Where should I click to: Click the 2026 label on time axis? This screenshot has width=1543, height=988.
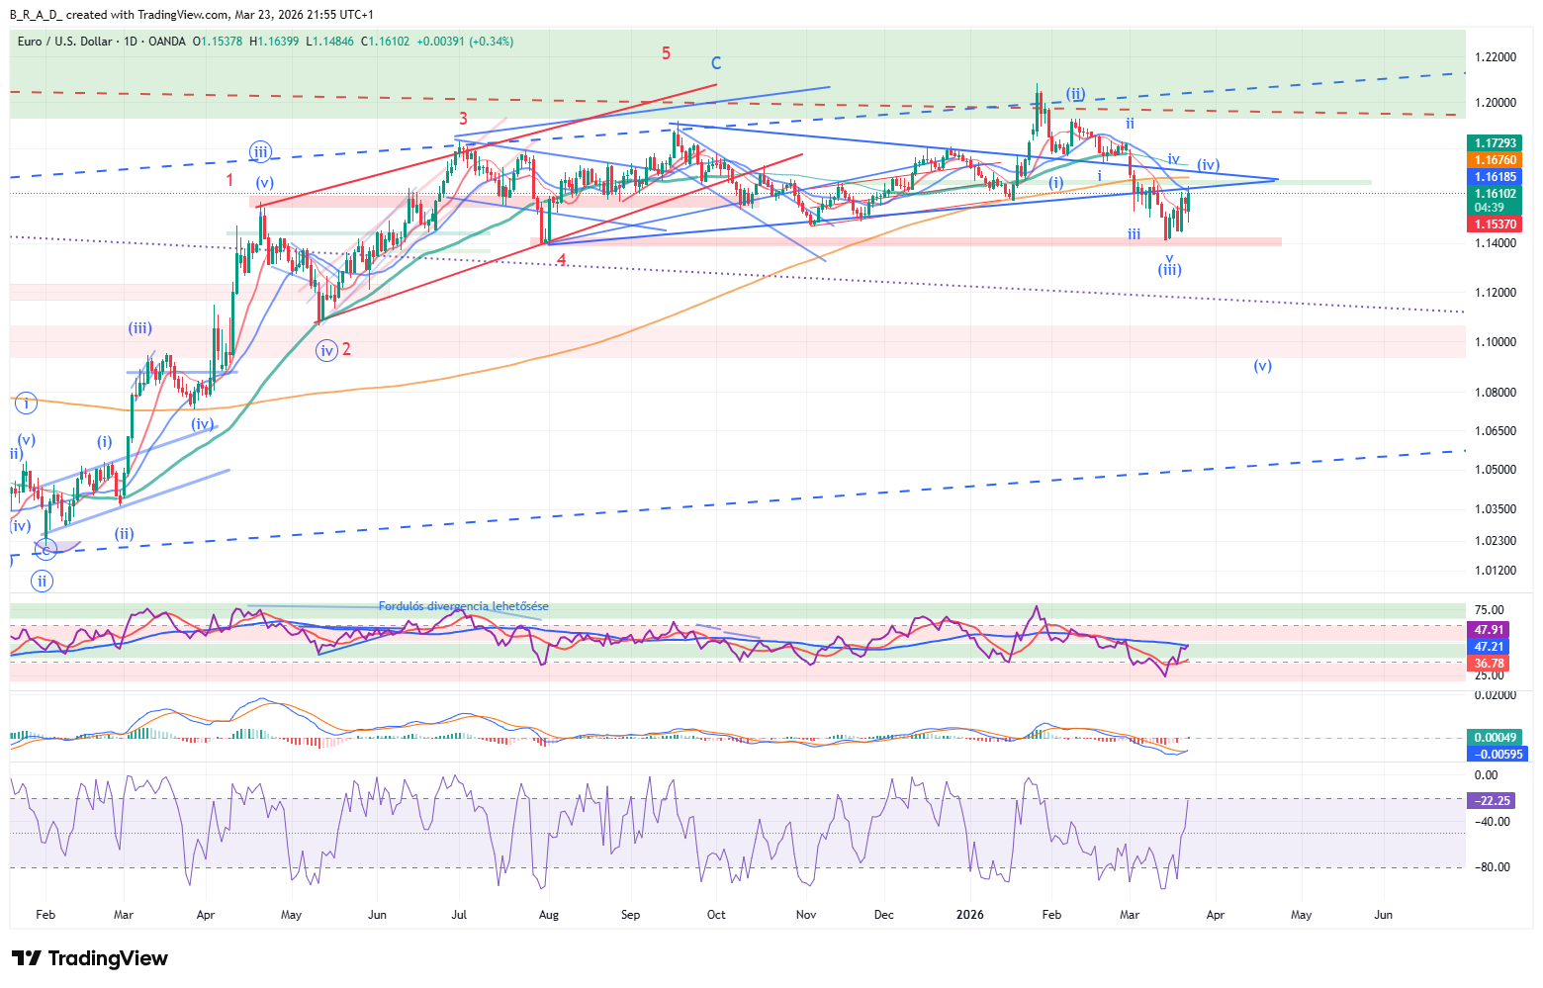(969, 915)
